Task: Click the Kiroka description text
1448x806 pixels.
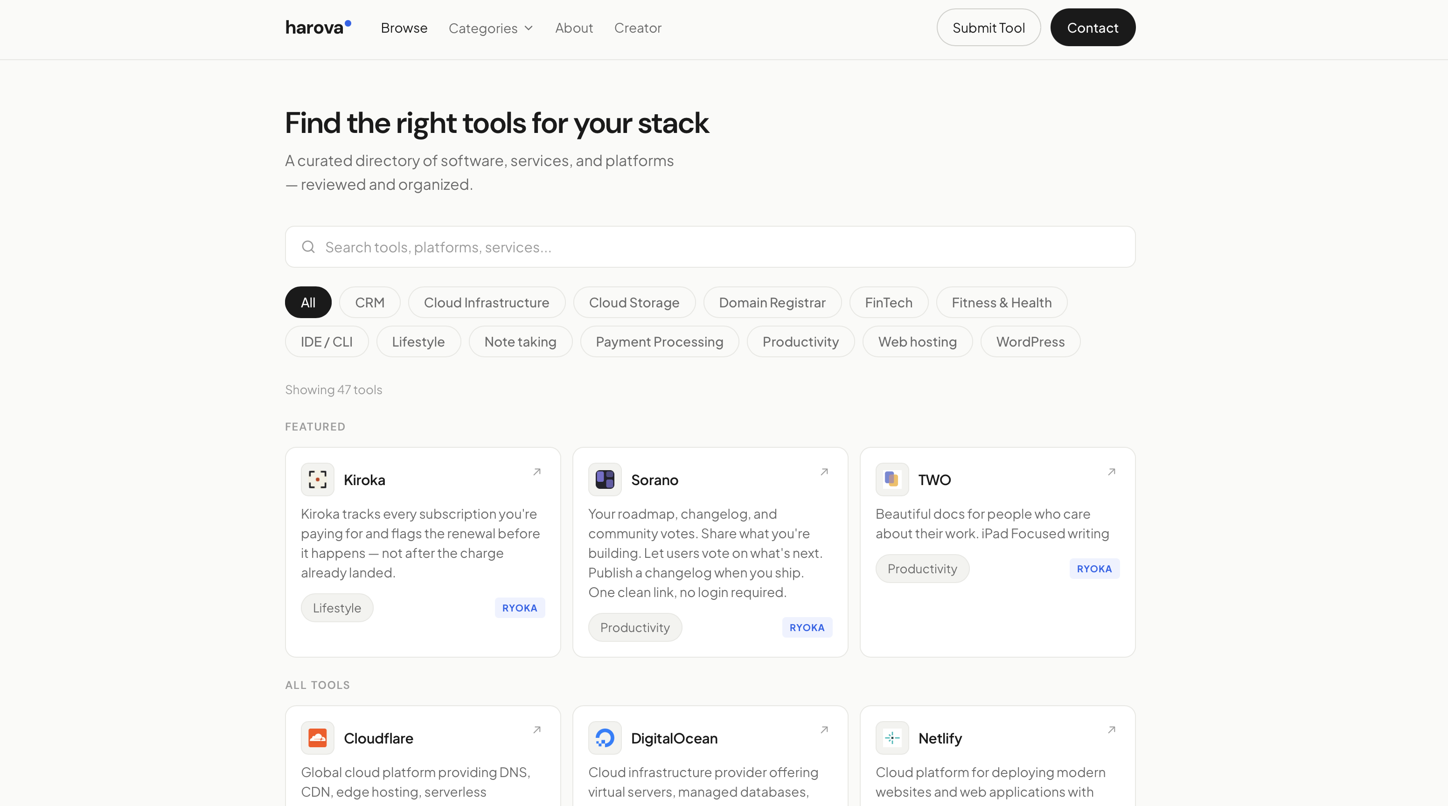Action: 420,543
